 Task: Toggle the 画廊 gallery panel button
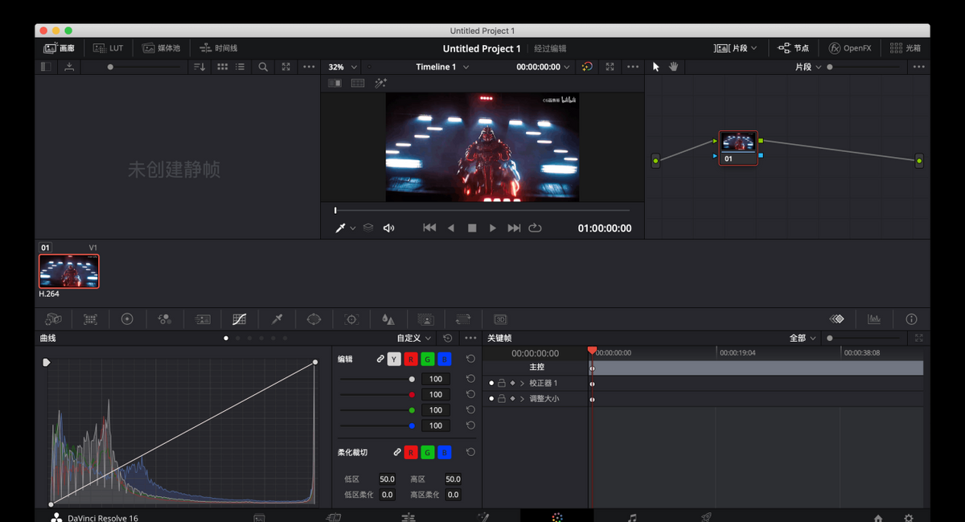pos(59,48)
